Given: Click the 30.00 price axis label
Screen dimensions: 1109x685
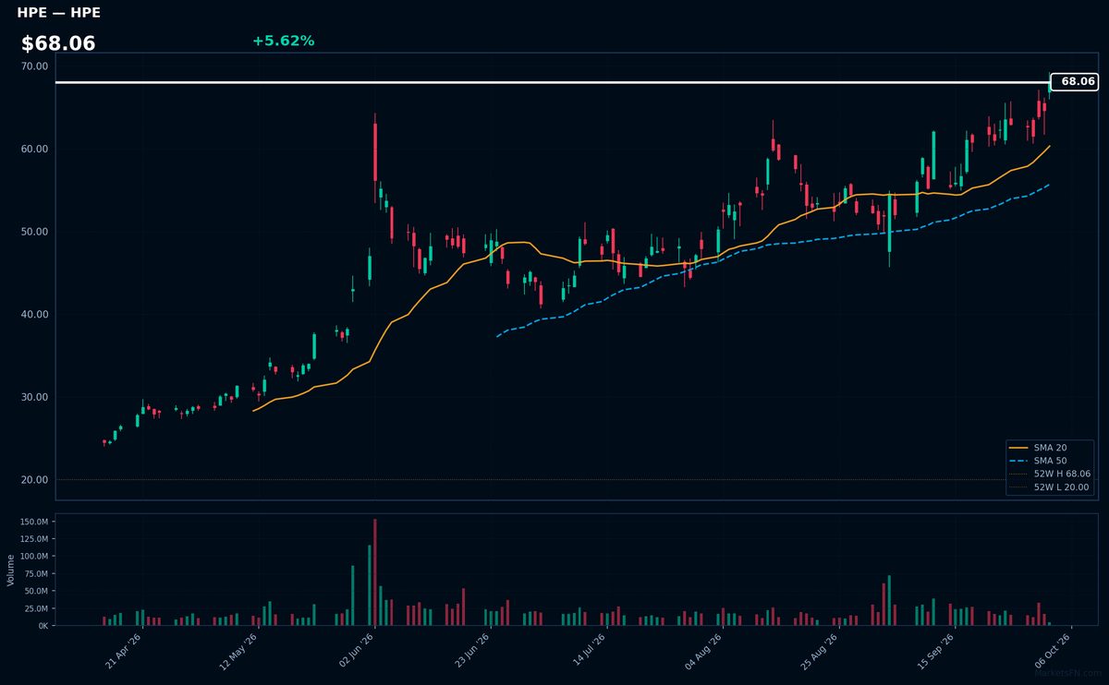Looking at the screenshot, I should point(34,397).
